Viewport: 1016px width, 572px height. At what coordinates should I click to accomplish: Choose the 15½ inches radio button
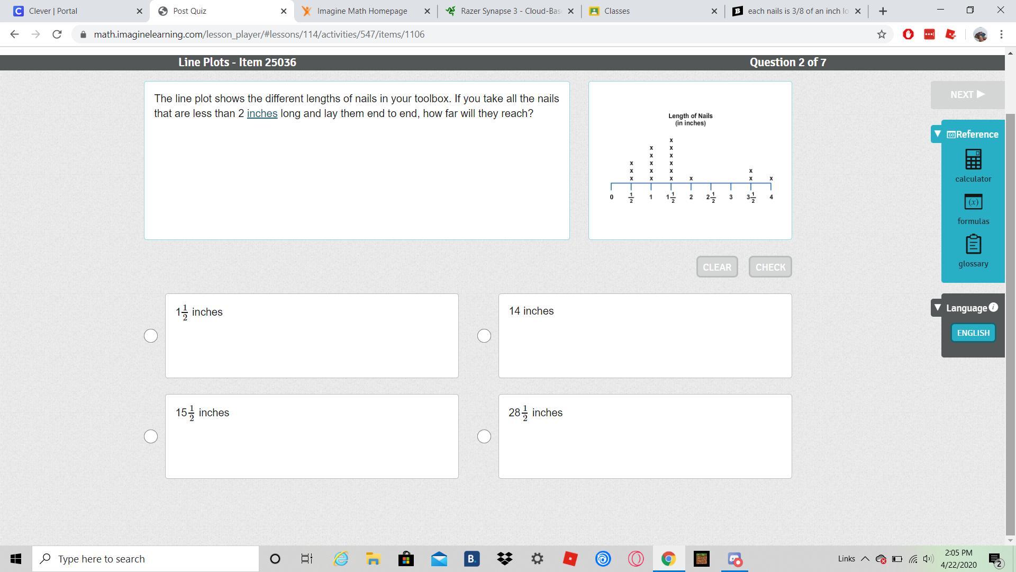tap(151, 436)
